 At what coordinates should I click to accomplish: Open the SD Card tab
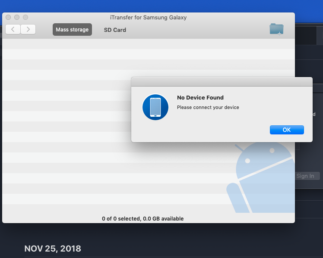tap(115, 30)
